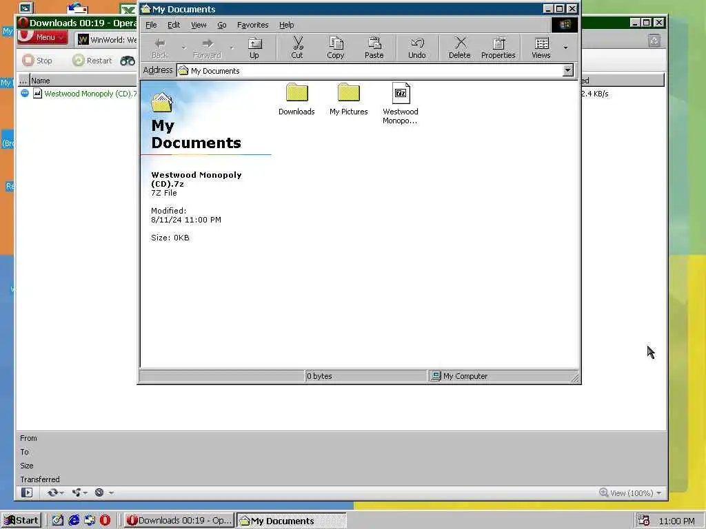Viewport: 706px width, 529px height.
Task: Delete the selected file
Action: click(x=460, y=48)
